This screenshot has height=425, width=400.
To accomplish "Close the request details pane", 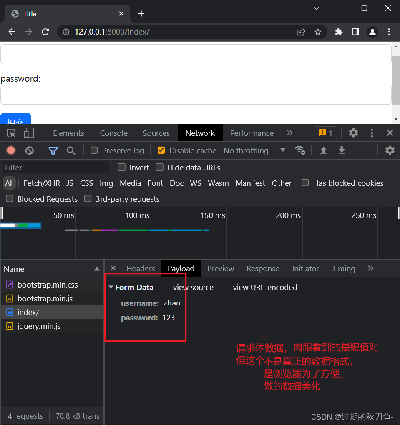I will (113, 268).
